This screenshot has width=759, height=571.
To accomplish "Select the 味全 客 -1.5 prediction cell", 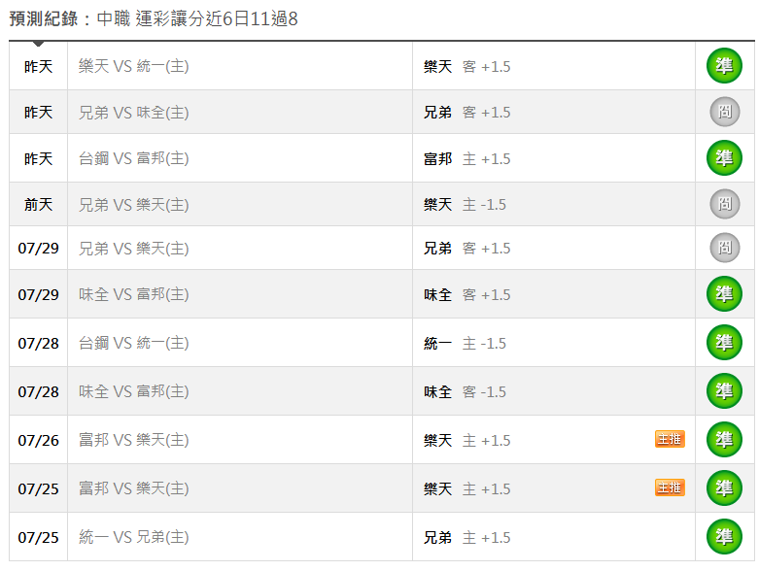I will click(554, 391).
